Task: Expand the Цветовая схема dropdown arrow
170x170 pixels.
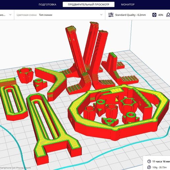Action: (101, 15)
